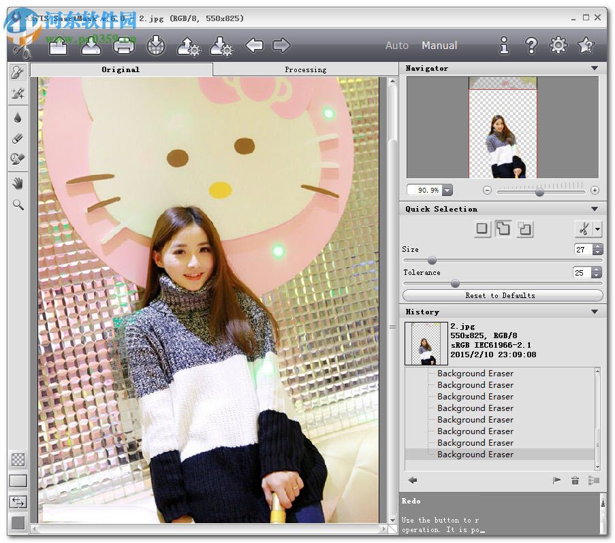Switch to Manual mode

pyautogui.click(x=439, y=46)
